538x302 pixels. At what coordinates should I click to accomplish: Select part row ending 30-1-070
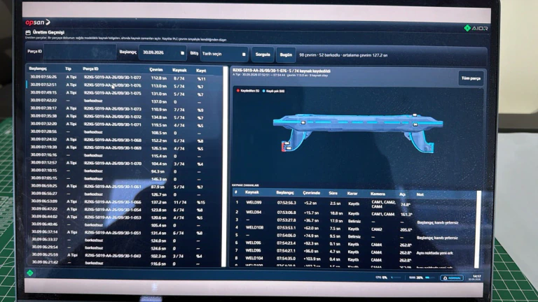coord(125,164)
